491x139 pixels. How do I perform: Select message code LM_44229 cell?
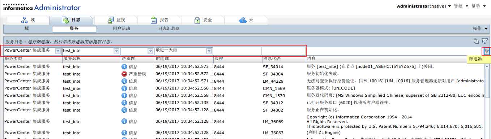tap(273, 81)
